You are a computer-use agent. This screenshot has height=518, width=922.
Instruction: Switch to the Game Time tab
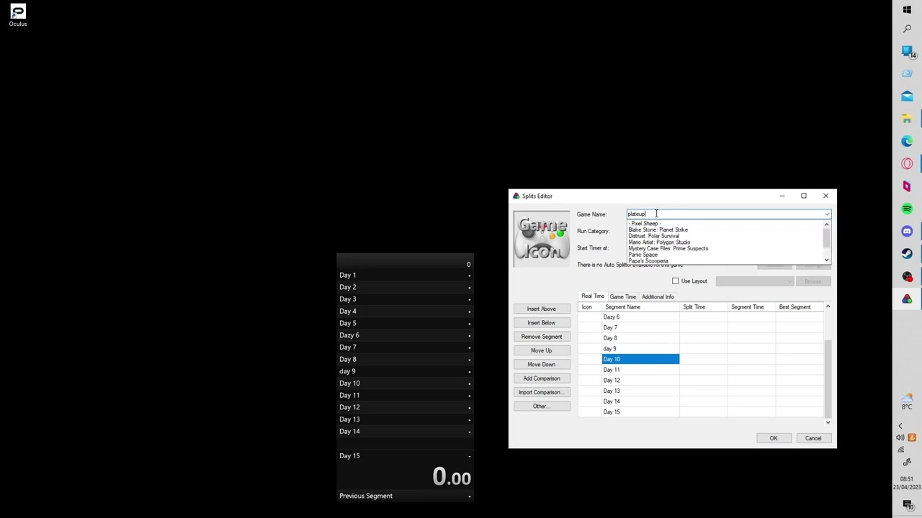coord(622,297)
